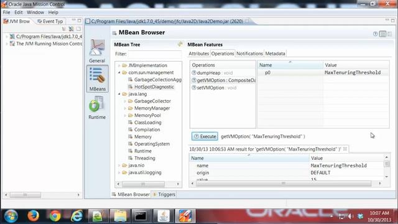Expand the GarbageCollector folder
This screenshot has width=398, height=224.
click(x=125, y=101)
